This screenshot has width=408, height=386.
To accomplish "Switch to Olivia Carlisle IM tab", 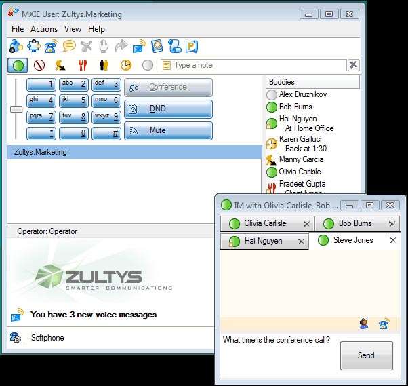I will pos(267,223).
